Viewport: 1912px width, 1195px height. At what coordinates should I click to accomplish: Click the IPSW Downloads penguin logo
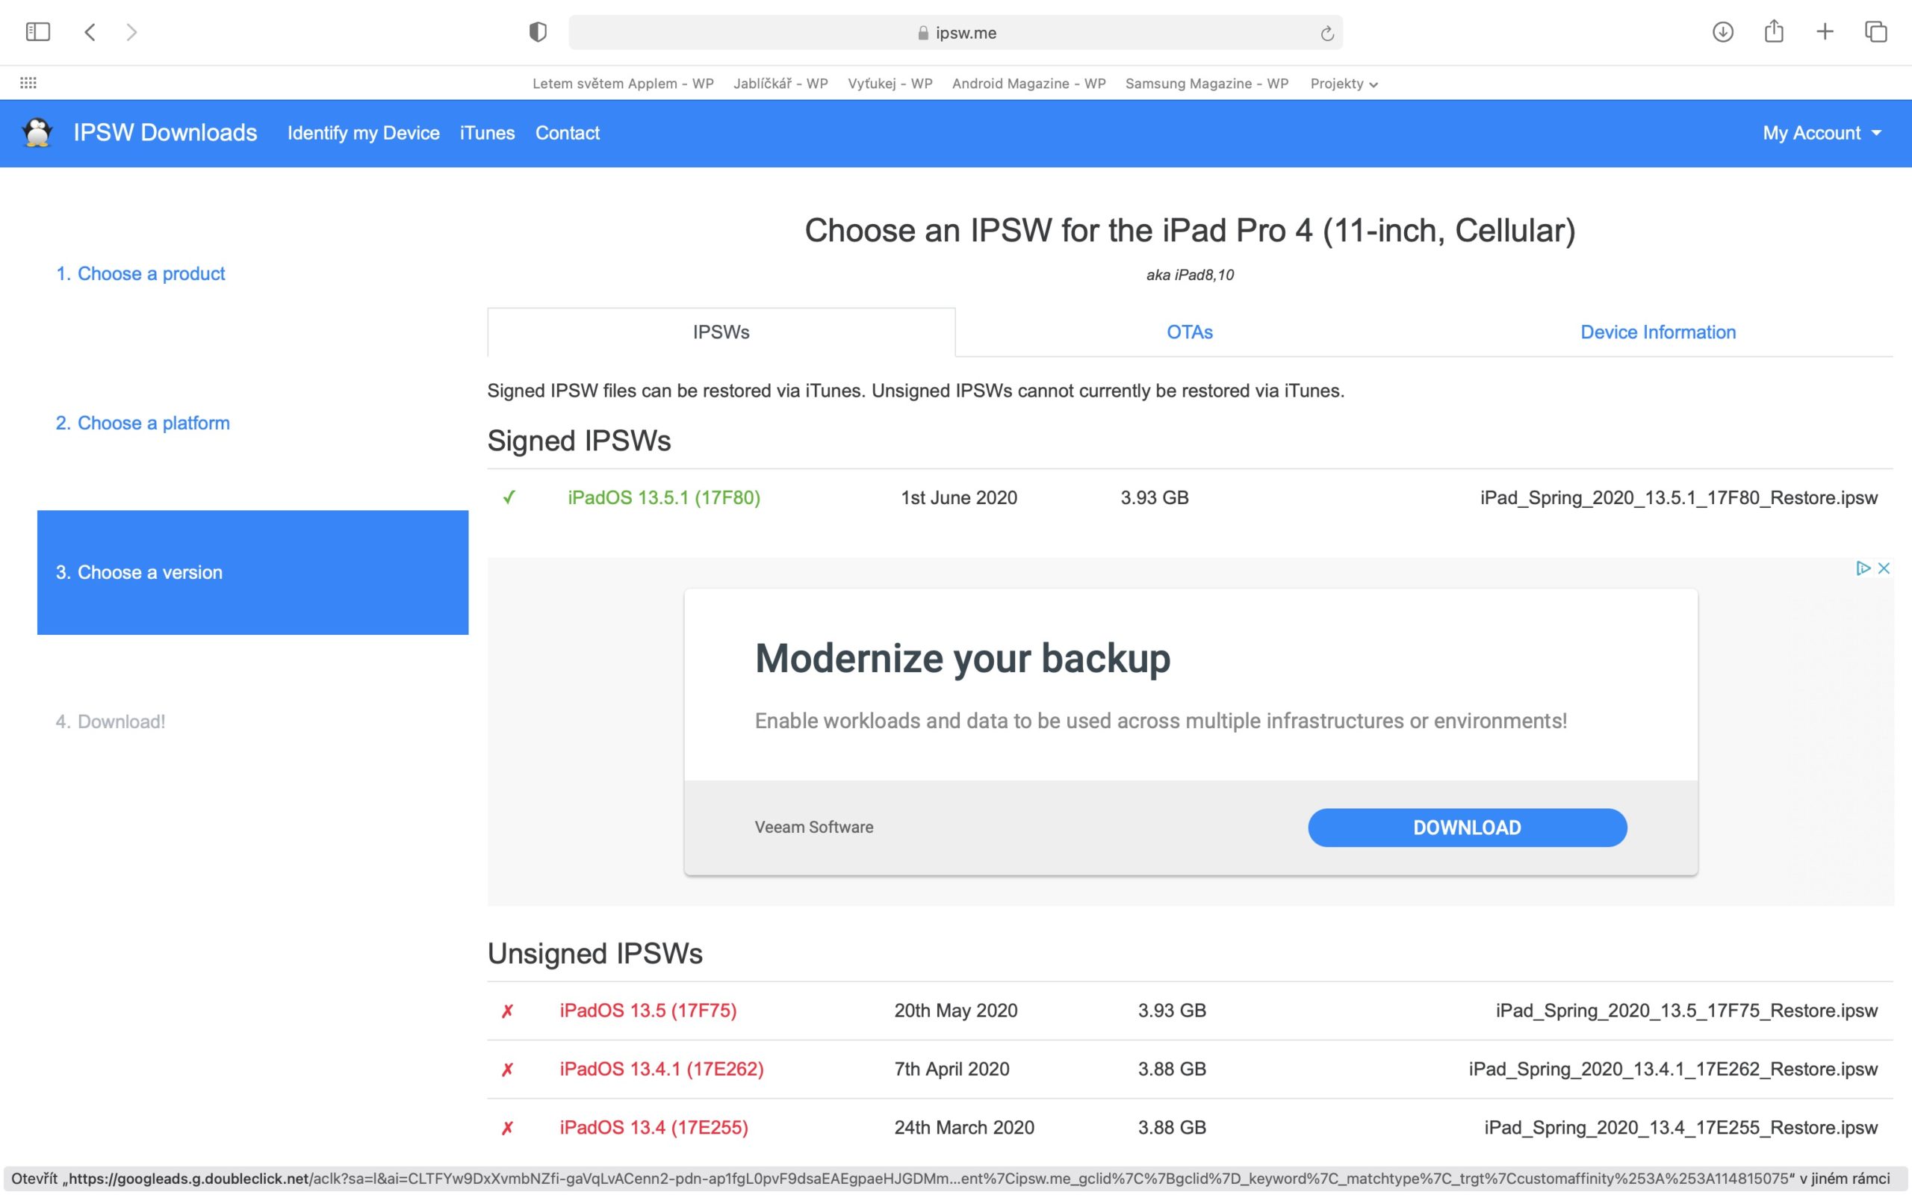[x=37, y=133]
